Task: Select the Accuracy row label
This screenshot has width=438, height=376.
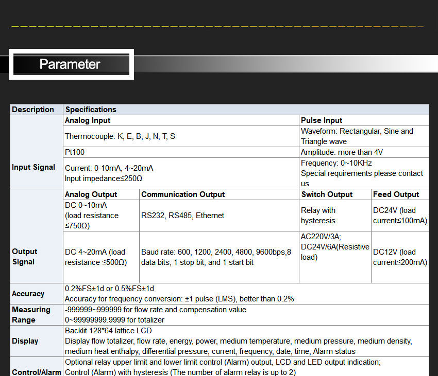Action: [x=27, y=294]
